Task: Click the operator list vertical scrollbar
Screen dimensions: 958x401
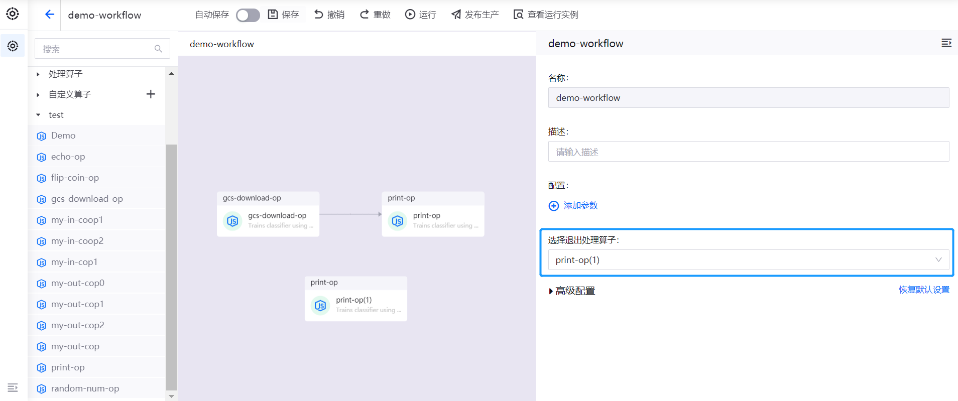Action: (171, 266)
